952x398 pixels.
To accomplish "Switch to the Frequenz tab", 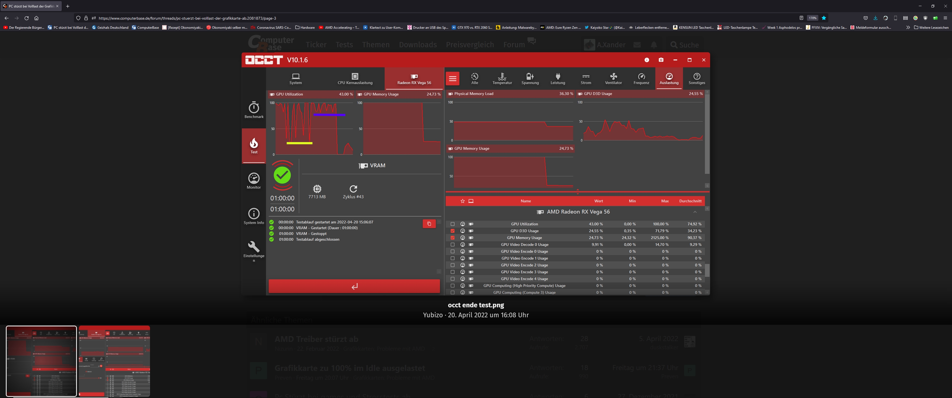I will pos(641,79).
